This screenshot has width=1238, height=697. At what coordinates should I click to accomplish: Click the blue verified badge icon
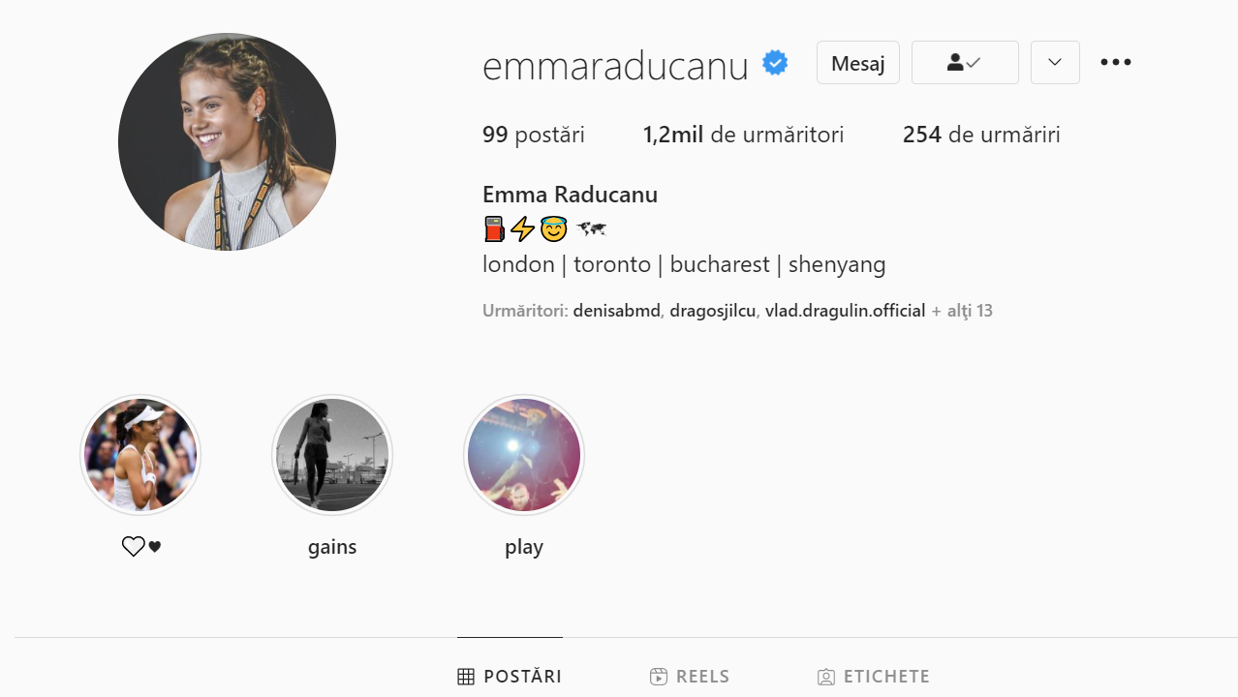[774, 63]
